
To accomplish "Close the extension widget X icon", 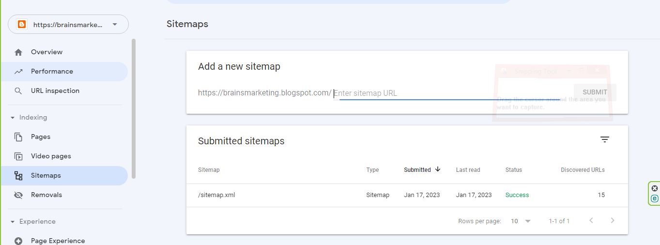I will click(x=655, y=188).
